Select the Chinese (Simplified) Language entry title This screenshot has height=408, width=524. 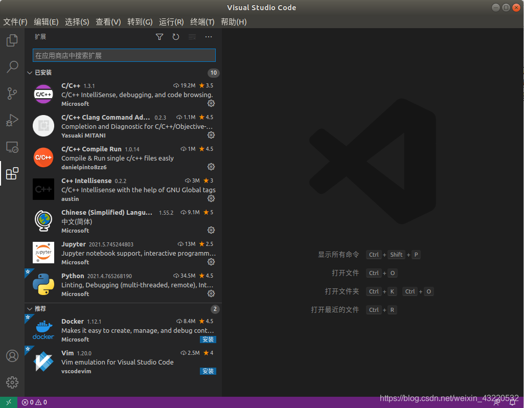pos(107,213)
